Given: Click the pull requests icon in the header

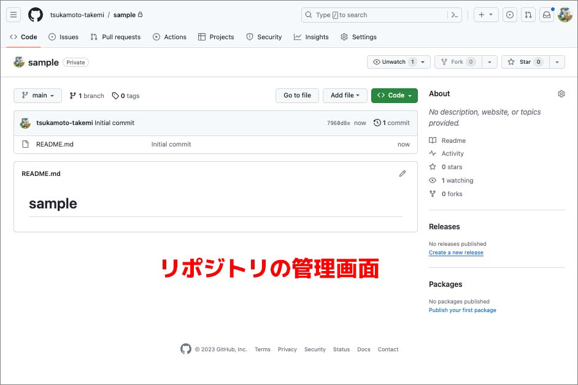Looking at the screenshot, I should [528, 15].
